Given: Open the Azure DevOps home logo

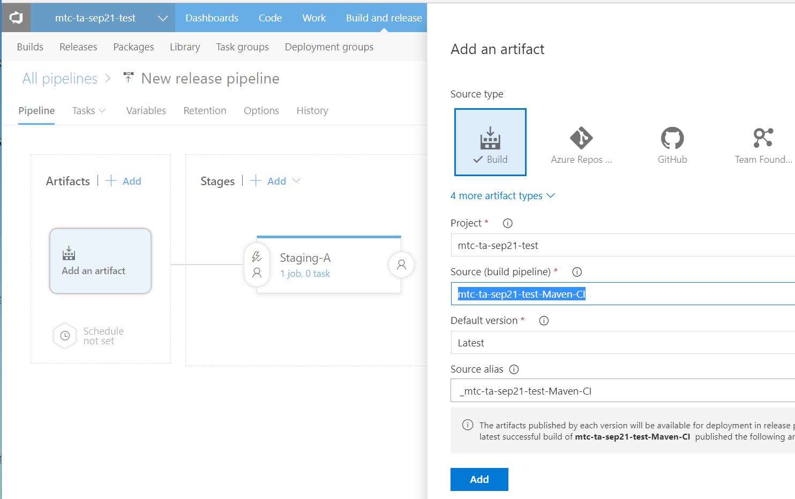Looking at the screenshot, I should pyautogui.click(x=16, y=18).
